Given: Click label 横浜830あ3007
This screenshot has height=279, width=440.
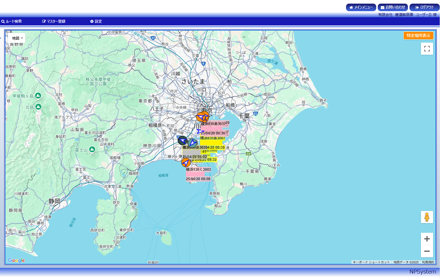Looking at the screenshot, I should (x=213, y=138).
